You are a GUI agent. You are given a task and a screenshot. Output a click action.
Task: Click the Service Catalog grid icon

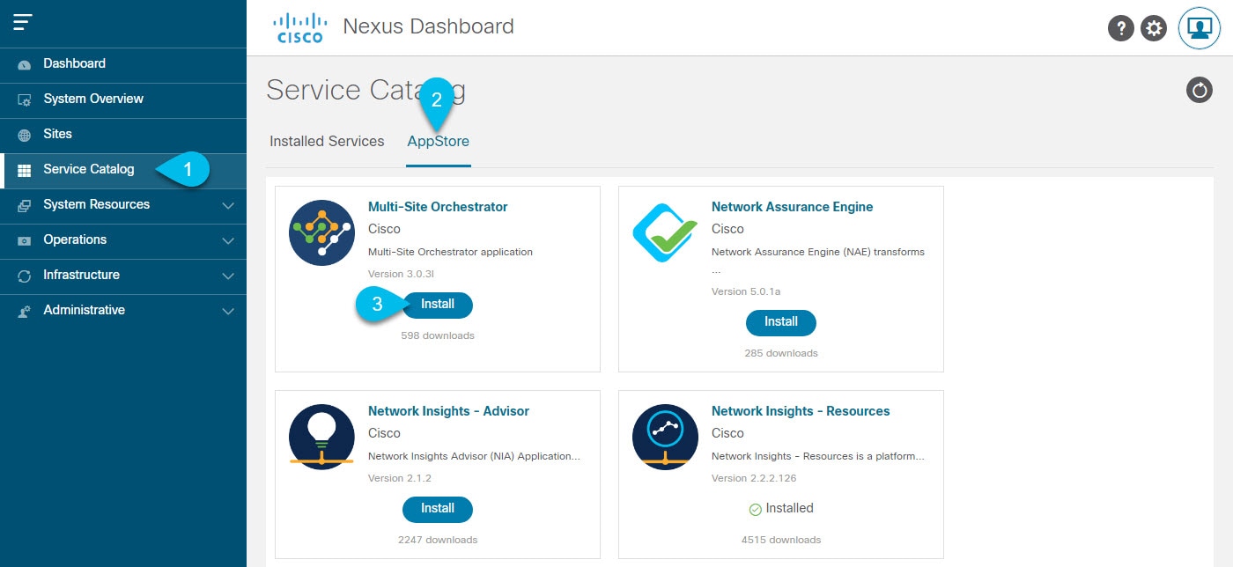coord(25,170)
